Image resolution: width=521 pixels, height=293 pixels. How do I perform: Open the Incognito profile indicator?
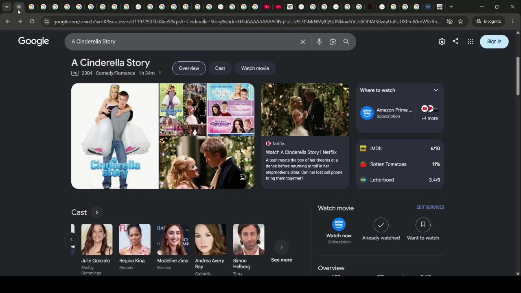tap(489, 22)
